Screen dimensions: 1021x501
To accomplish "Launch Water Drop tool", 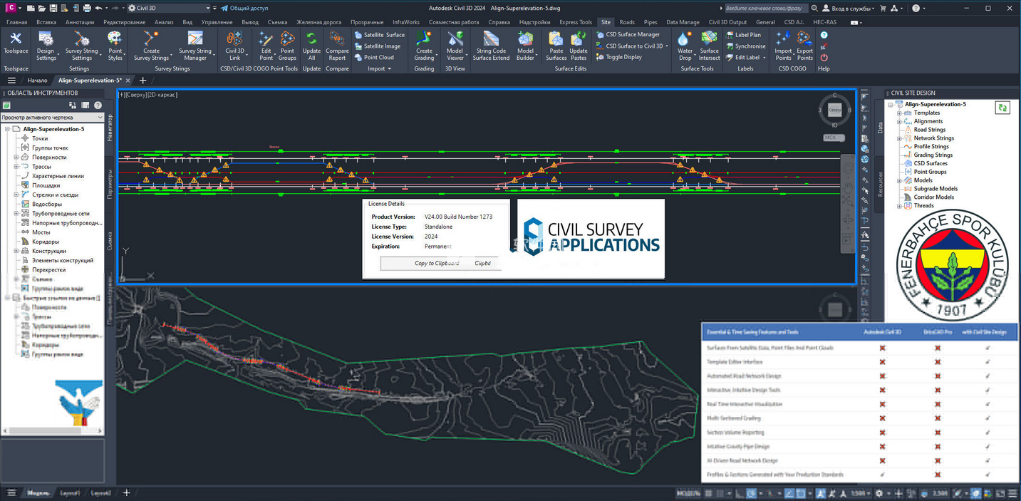I will pyautogui.click(x=685, y=45).
